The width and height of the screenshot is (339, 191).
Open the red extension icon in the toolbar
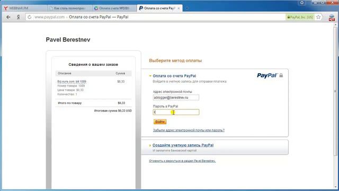332,18
